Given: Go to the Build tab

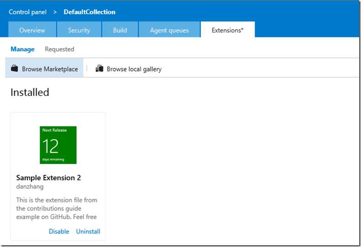Looking at the screenshot, I should [120, 29].
